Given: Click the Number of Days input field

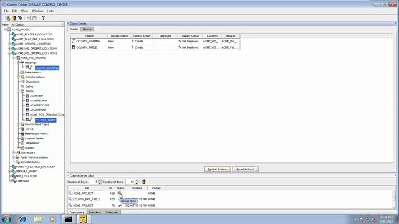Looking at the screenshot, I should (93, 182).
